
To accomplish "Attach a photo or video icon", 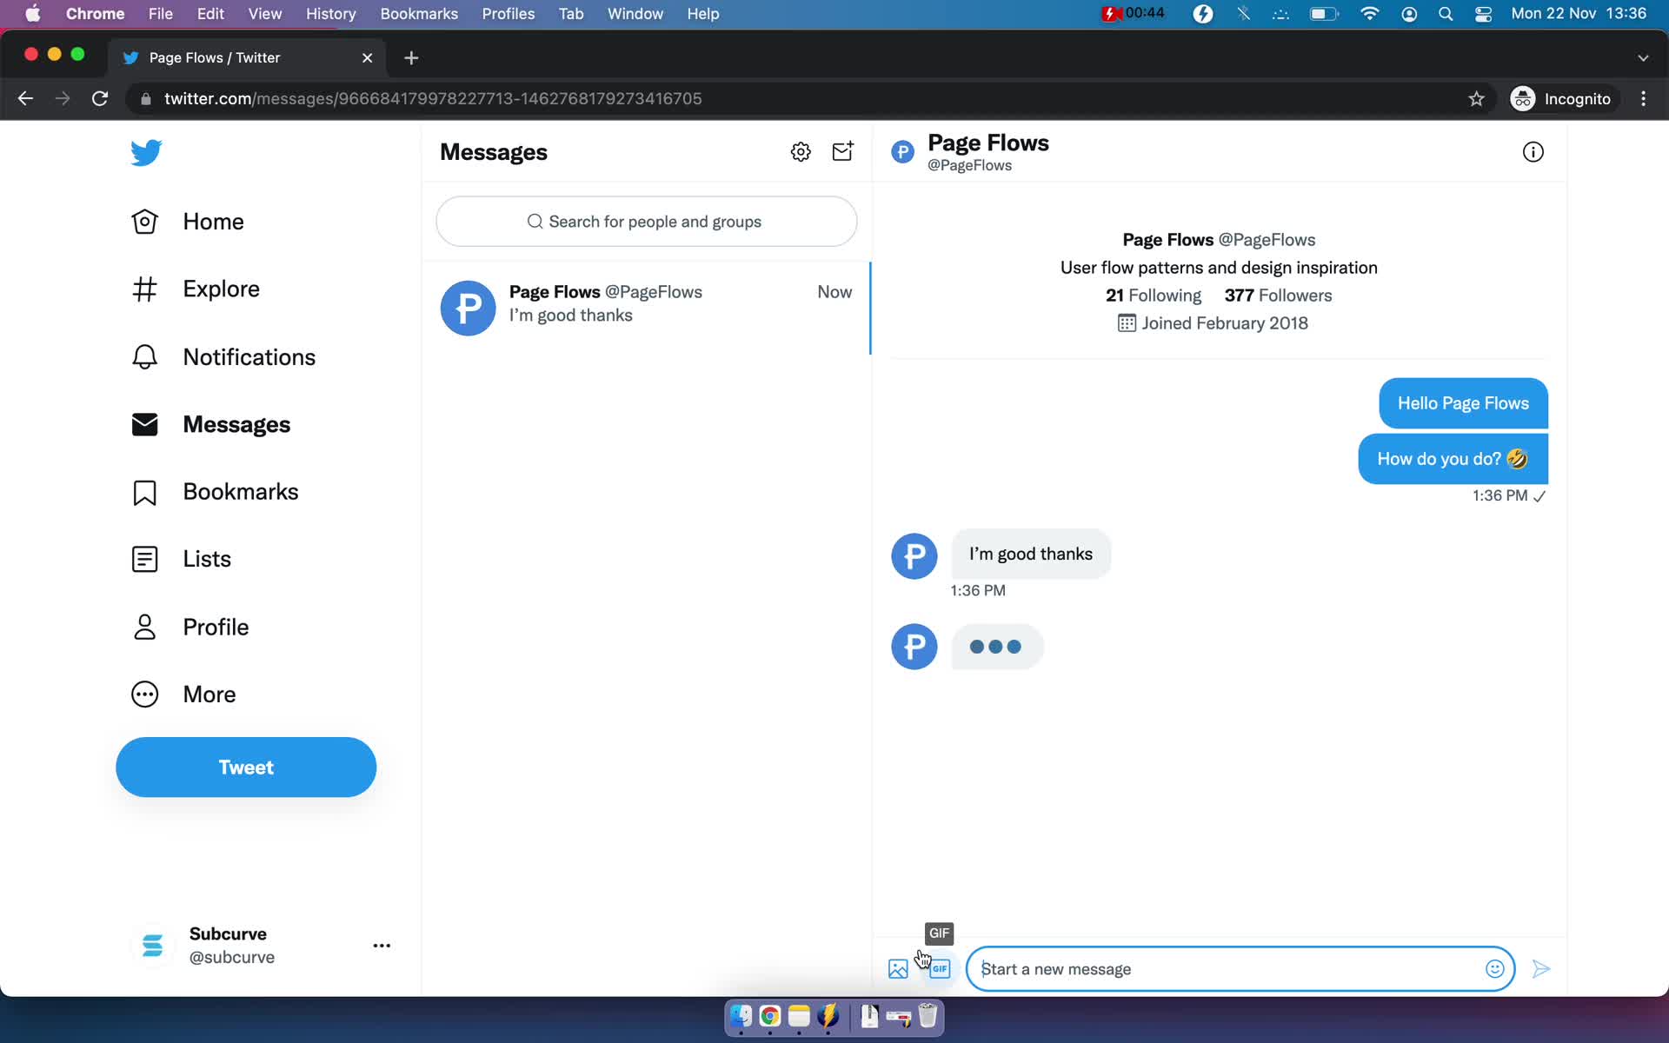I will pos(898,968).
